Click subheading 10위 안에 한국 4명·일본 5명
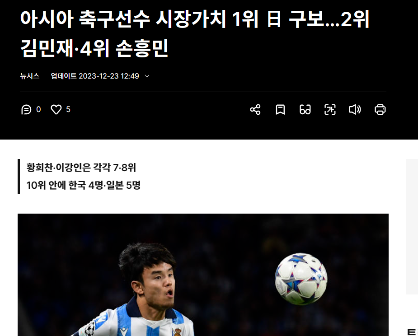This screenshot has height=336, width=418. [84, 185]
